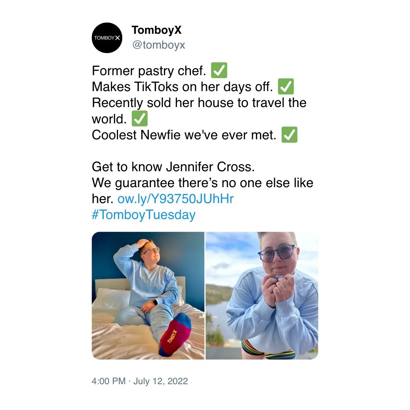Open the ow.ly/Y93750JUhHr link
This screenshot has width=410, height=410.
click(x=175, y=199)
